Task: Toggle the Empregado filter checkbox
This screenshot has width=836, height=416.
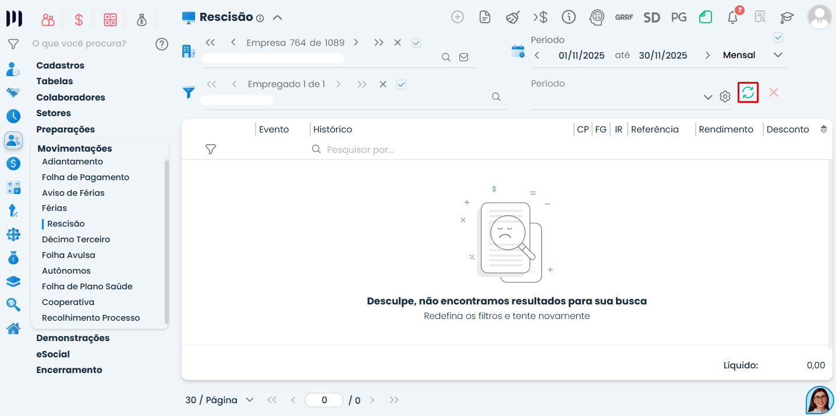Action: 401,84
